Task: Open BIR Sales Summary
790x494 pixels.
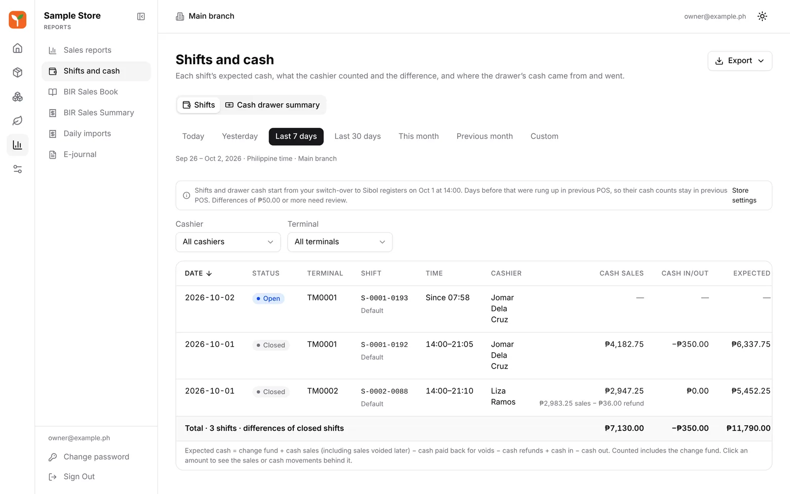Action: tap(96, 113)
